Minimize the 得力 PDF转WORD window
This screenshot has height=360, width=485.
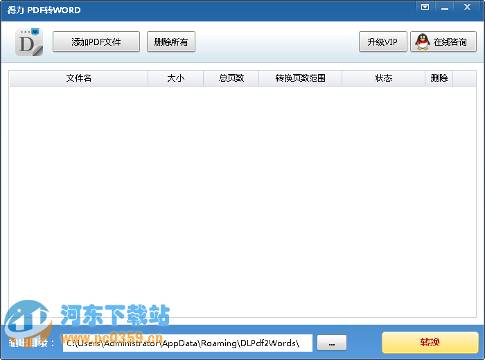pos(445,7)
